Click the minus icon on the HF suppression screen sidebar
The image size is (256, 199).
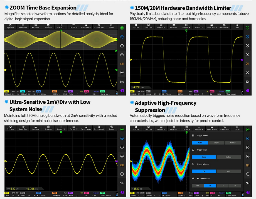[x=247, y=174]
